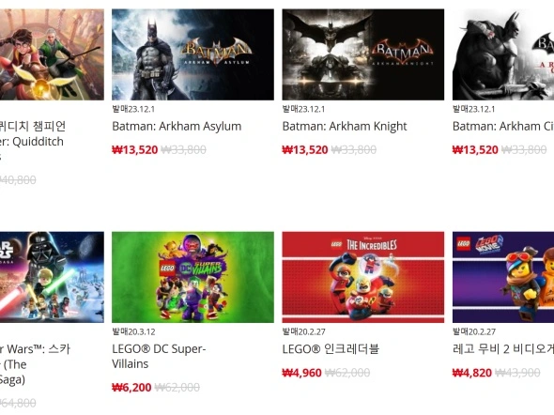The width and height of the screenshot is (554, 415).
Task: Open the Batman: Arkham Asylum cover image
Action: pyautogui.click(x=192, y=54)
